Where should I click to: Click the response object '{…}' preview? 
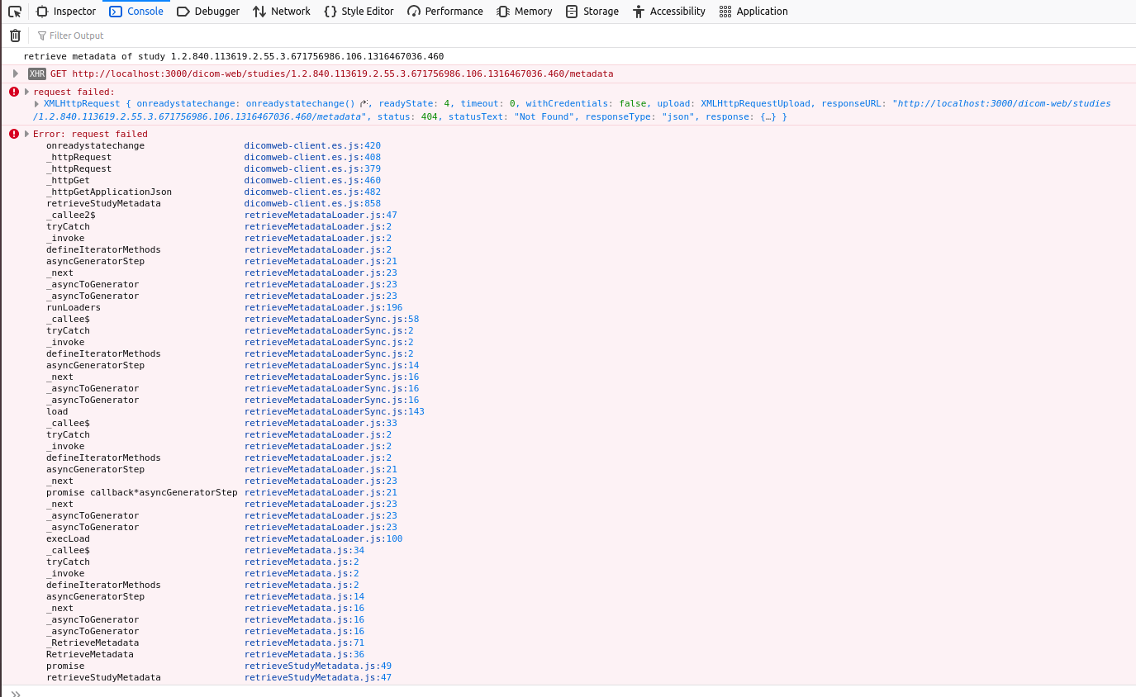click(768, 116)
